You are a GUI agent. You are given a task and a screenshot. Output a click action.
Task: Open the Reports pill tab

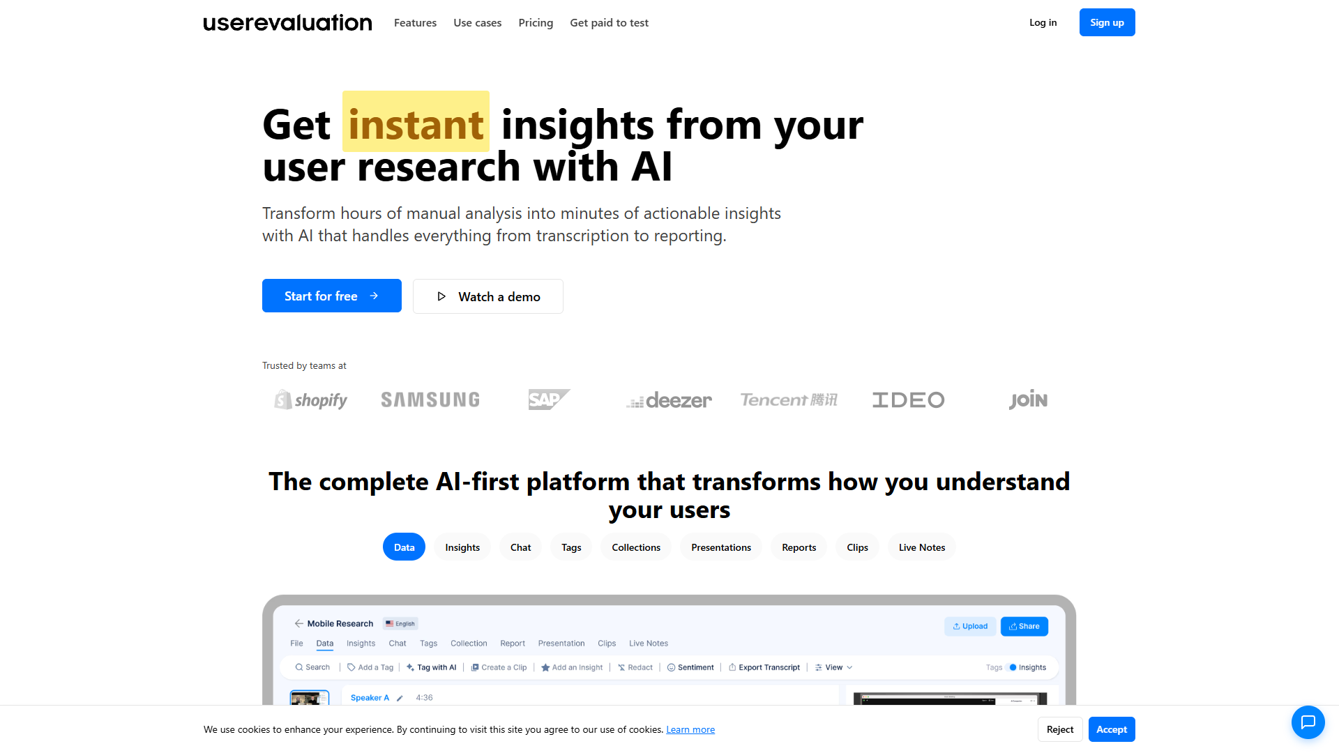tap(799, 547)
